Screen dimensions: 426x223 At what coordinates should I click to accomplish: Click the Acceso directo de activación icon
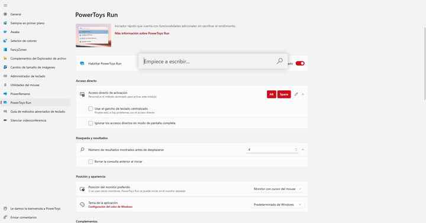pyautogui.click(x=82, y=94)
